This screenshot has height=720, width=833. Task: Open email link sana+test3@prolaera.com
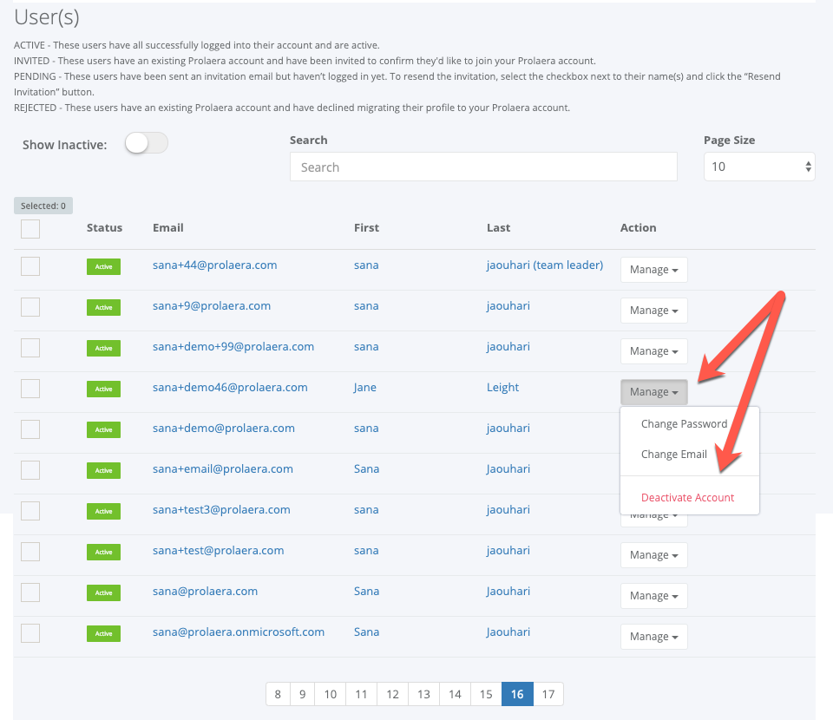(221, 510)
